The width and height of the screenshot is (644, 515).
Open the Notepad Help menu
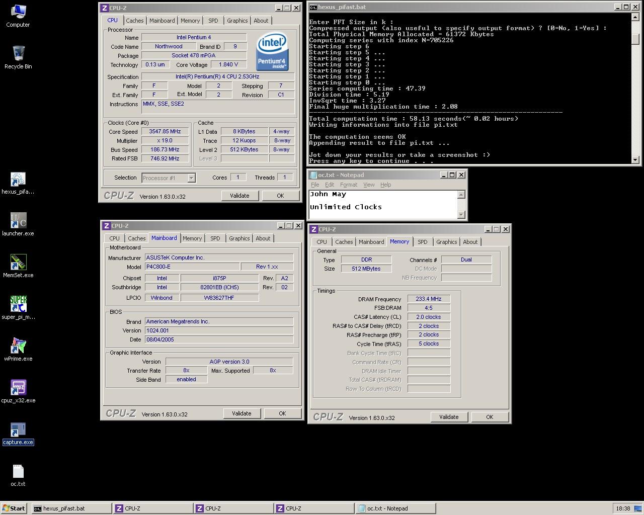[386, 185]
